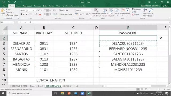Open Cell Styles gallery

pyautogui.click(x=111, y=13)
